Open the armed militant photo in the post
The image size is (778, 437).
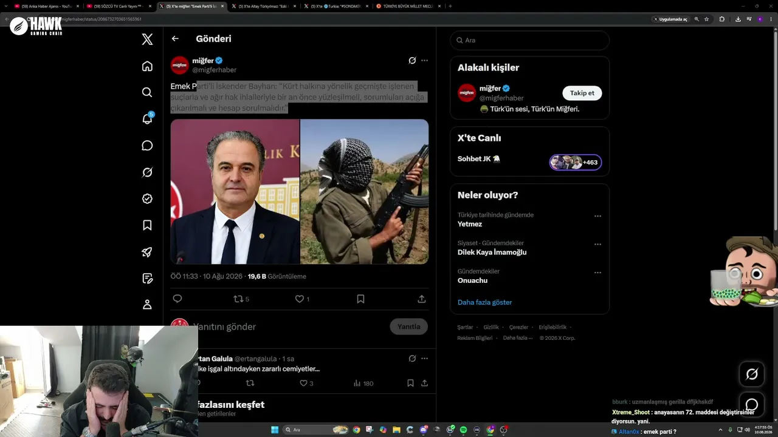coord(365,192)
